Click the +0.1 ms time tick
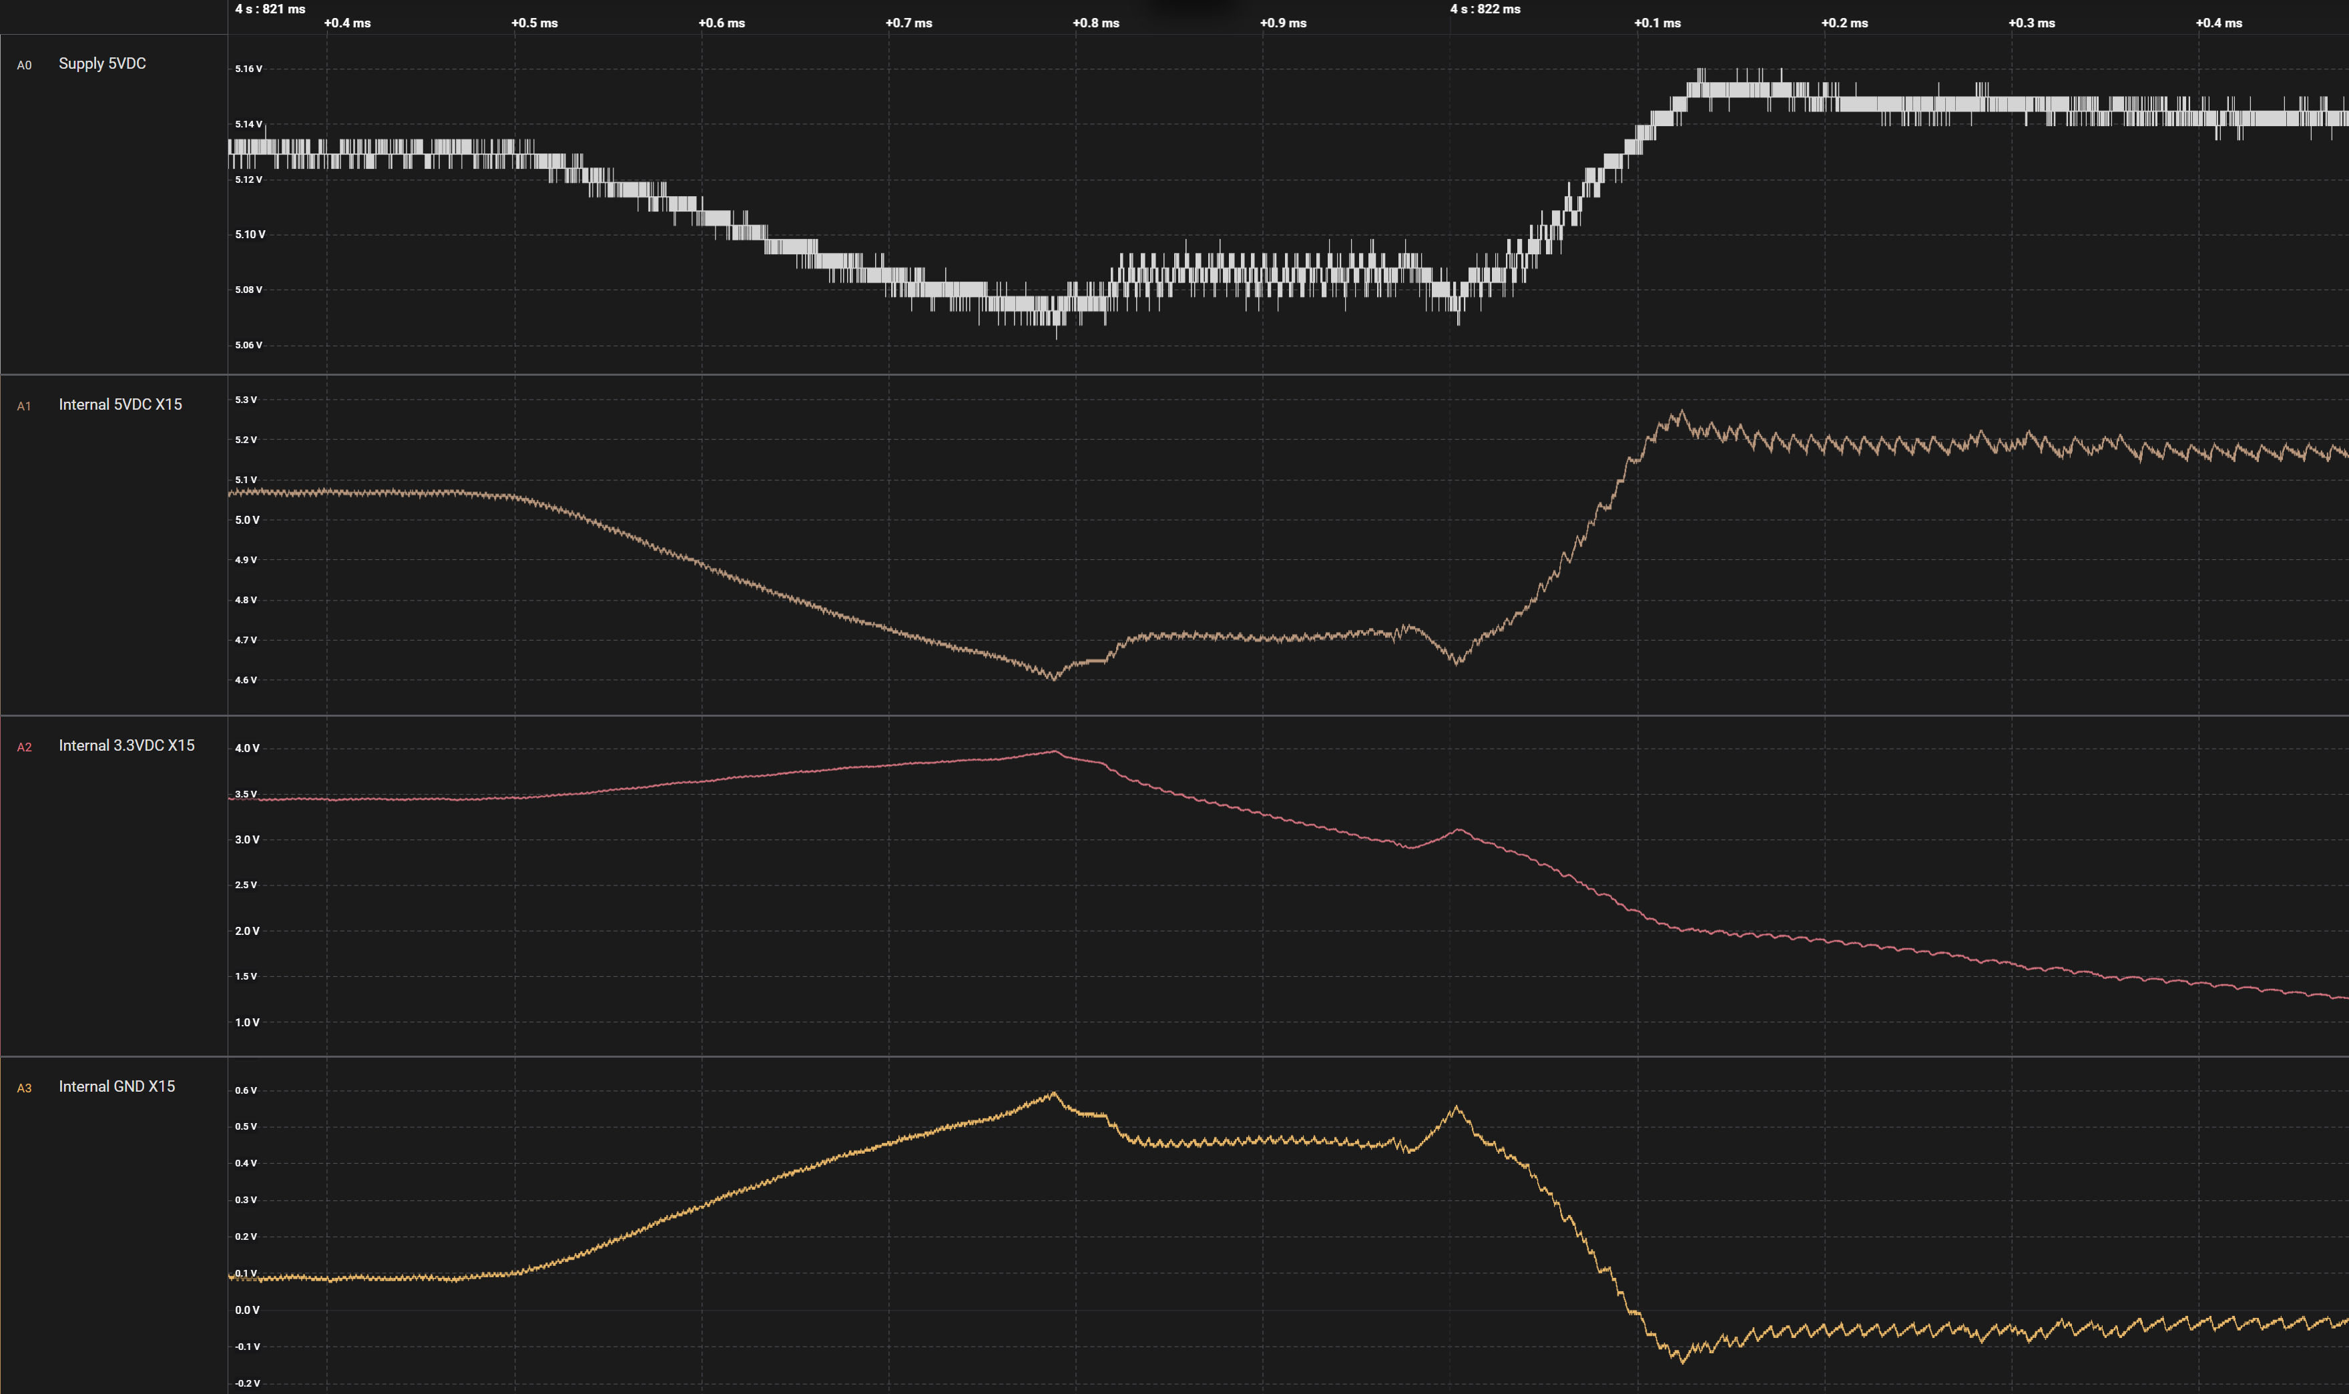The width and height of the screenshot is (2349, 1394). 1657,23
